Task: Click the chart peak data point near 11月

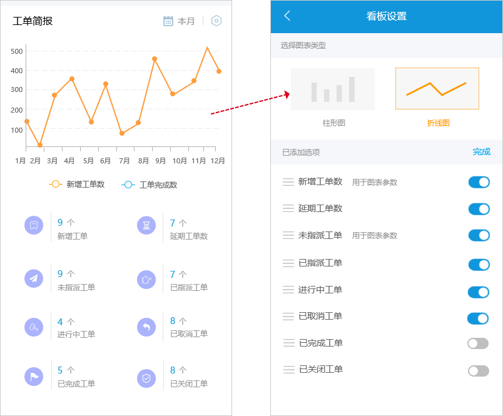Action: click(x=206, y=46)
